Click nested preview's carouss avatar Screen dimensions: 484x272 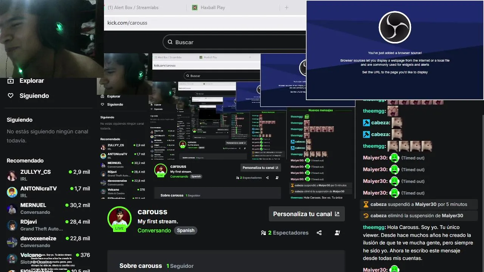pyautogui.click(x=161, y=170)
